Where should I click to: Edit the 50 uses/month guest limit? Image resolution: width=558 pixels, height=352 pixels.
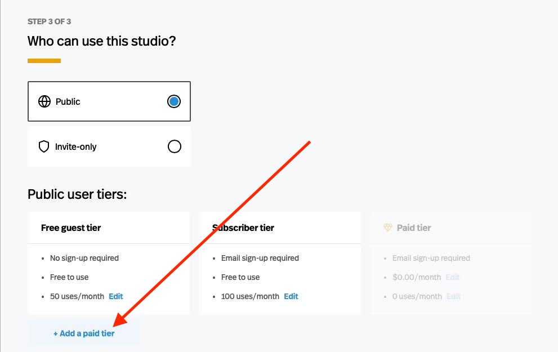click(x=115, y=296)
